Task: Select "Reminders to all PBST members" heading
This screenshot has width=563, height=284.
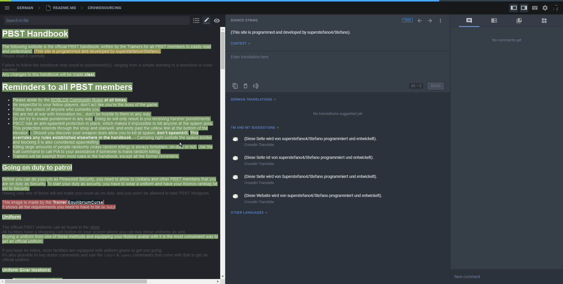Action: (x=67, y=87)
